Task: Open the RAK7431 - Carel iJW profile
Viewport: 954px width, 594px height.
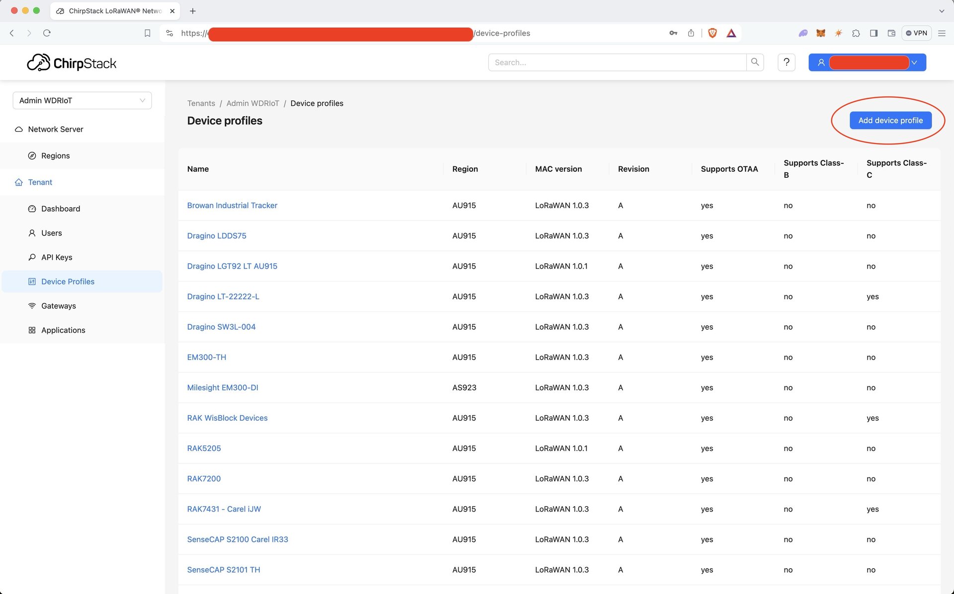Action: [x=224, y=509]
